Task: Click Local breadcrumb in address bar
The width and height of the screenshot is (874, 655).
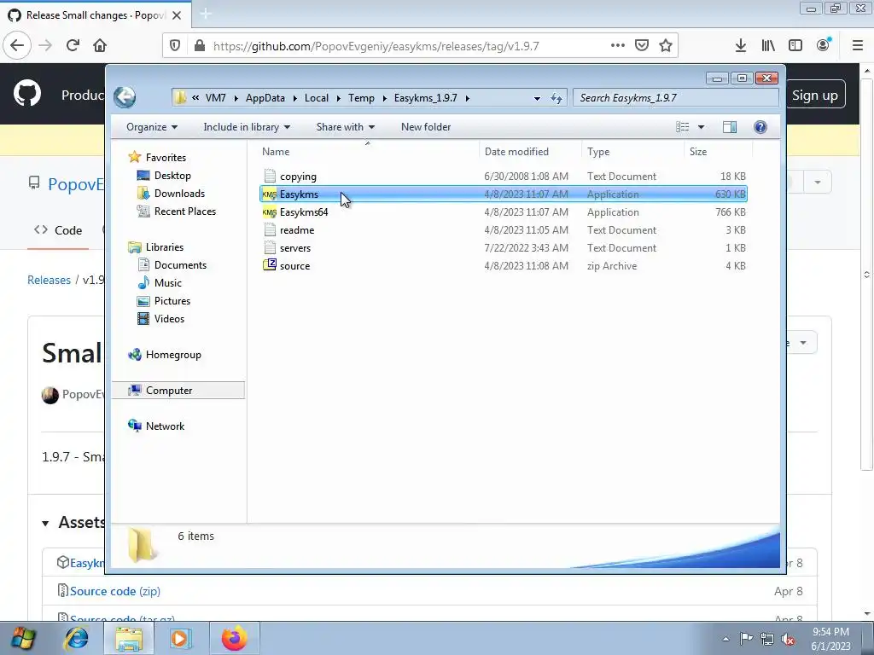Action: [316, 98]
